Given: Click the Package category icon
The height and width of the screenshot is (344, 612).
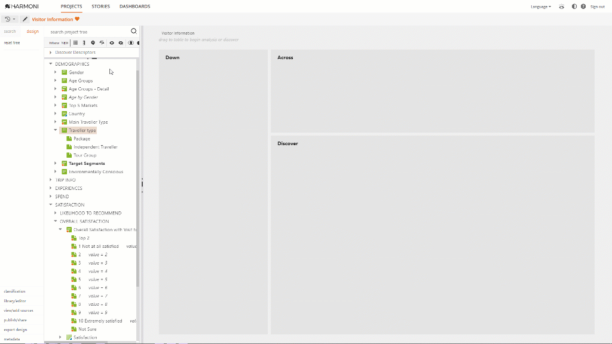Looking at the screenshot, I should tap(69, 139).
